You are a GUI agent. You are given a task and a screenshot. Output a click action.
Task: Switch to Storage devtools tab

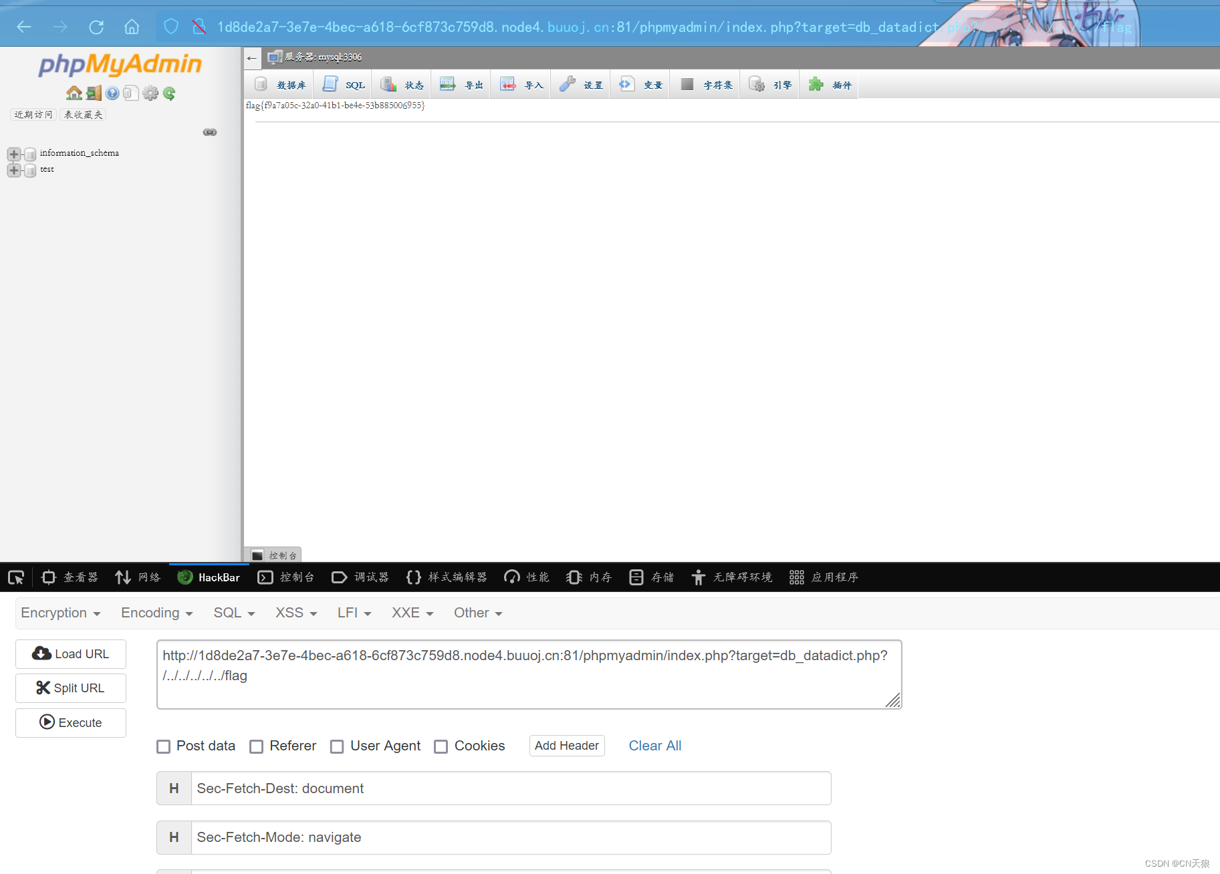tap(652, 577)
